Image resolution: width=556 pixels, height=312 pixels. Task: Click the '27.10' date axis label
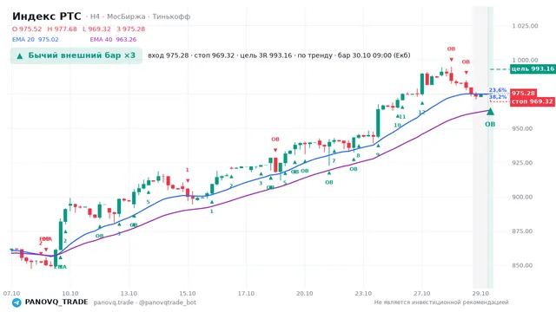point(422,294)
